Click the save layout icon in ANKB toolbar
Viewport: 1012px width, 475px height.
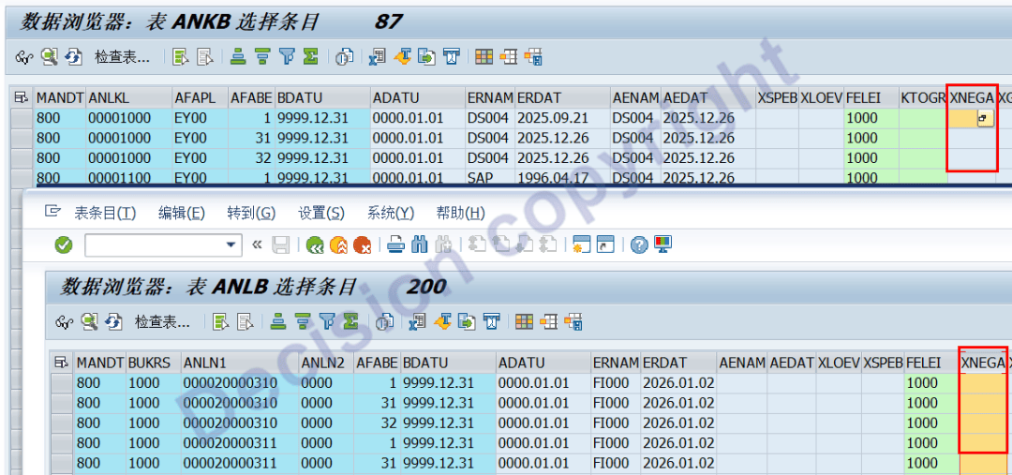(x=533, y=57)
